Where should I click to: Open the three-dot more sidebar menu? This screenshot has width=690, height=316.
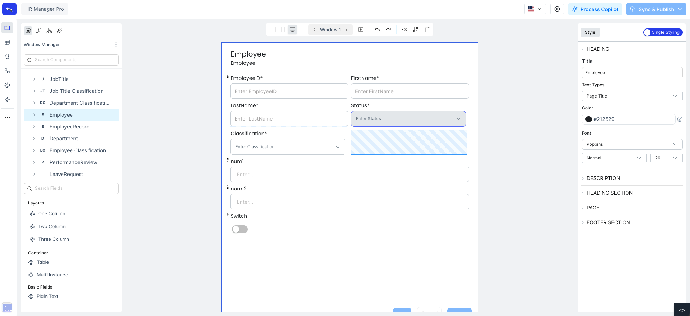tap(7, 118)
